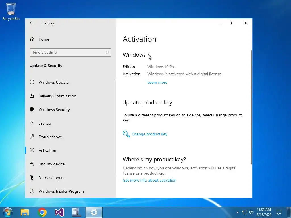This screenshot has height=218, width=291.
Task: Open the server manager taskbar icon
Action: pyautogui.click(x=76, y=212)
